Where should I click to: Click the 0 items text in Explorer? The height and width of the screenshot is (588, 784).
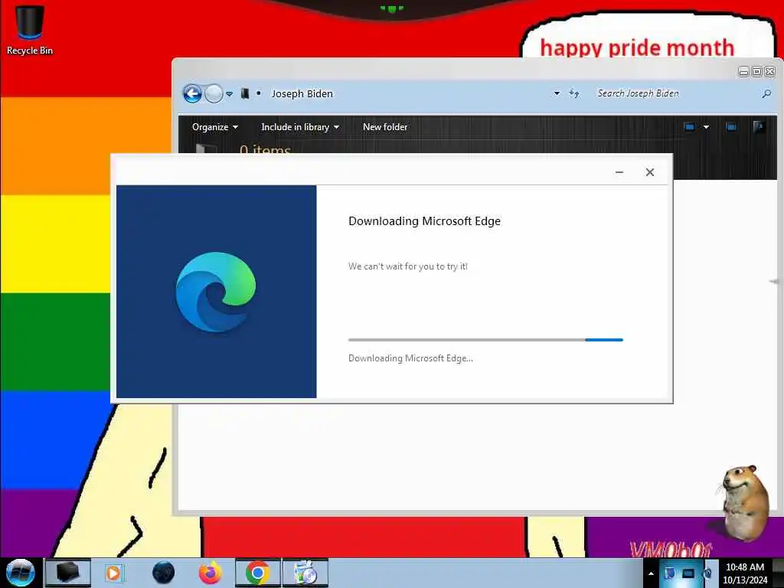click(265, 149)
